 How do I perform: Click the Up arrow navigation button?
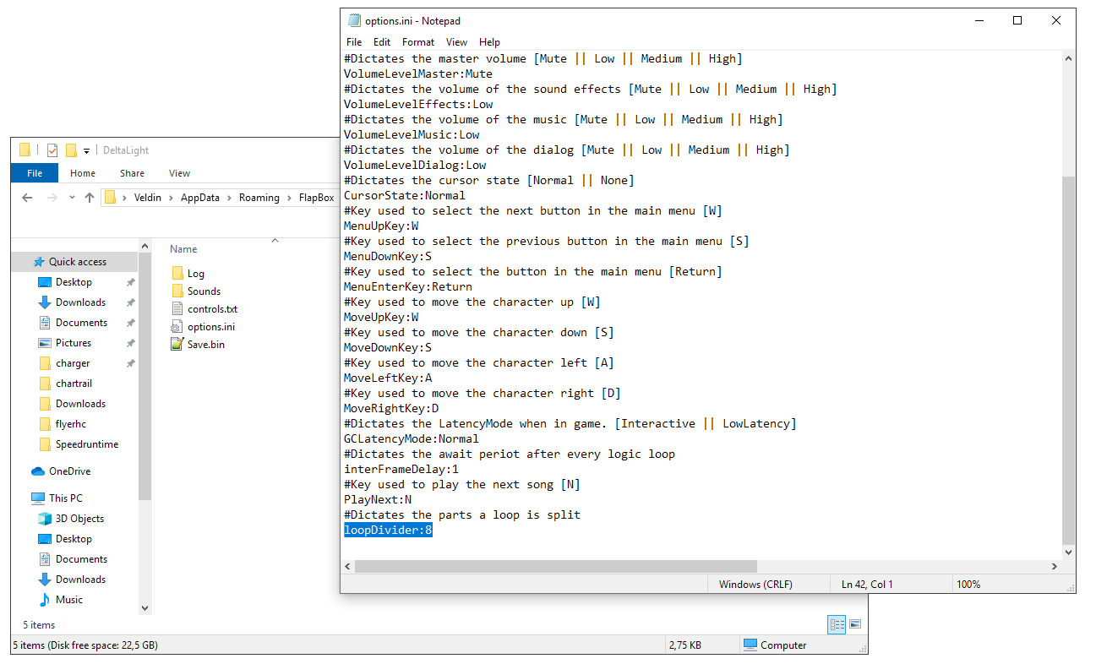pos(90,198)
